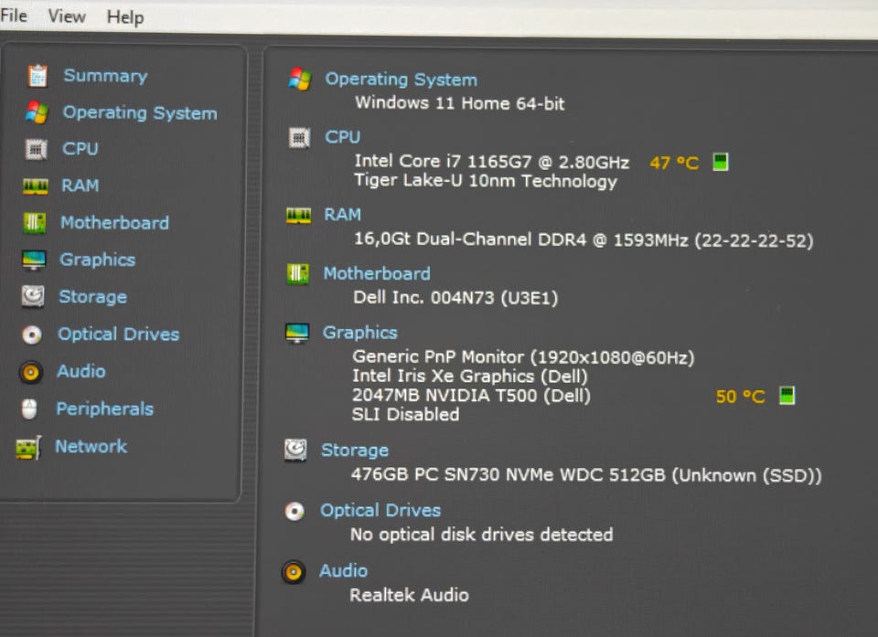Open RAM heading in summary panel

[x=343, y=215]
